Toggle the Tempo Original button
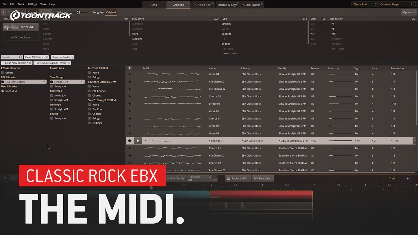Screen dimensions: 418x235 tap(32, 12)
